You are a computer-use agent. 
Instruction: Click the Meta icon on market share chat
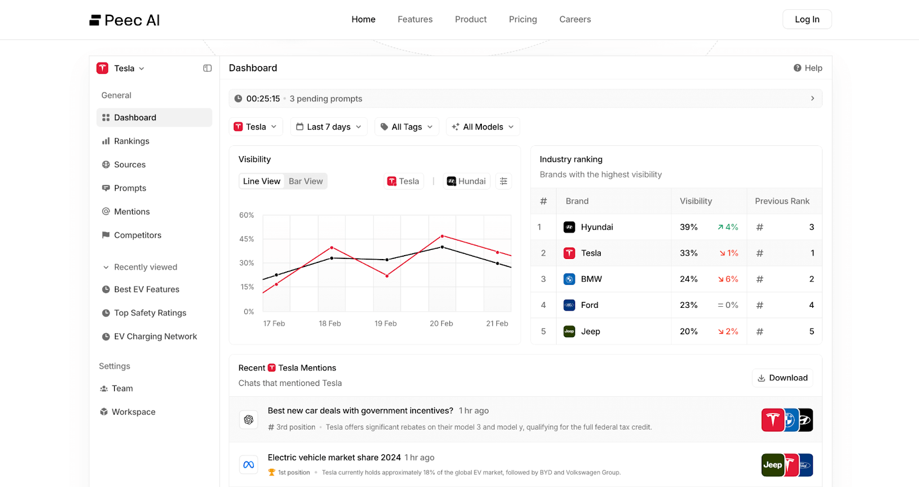pyautogui.click(x=249, y=465)
